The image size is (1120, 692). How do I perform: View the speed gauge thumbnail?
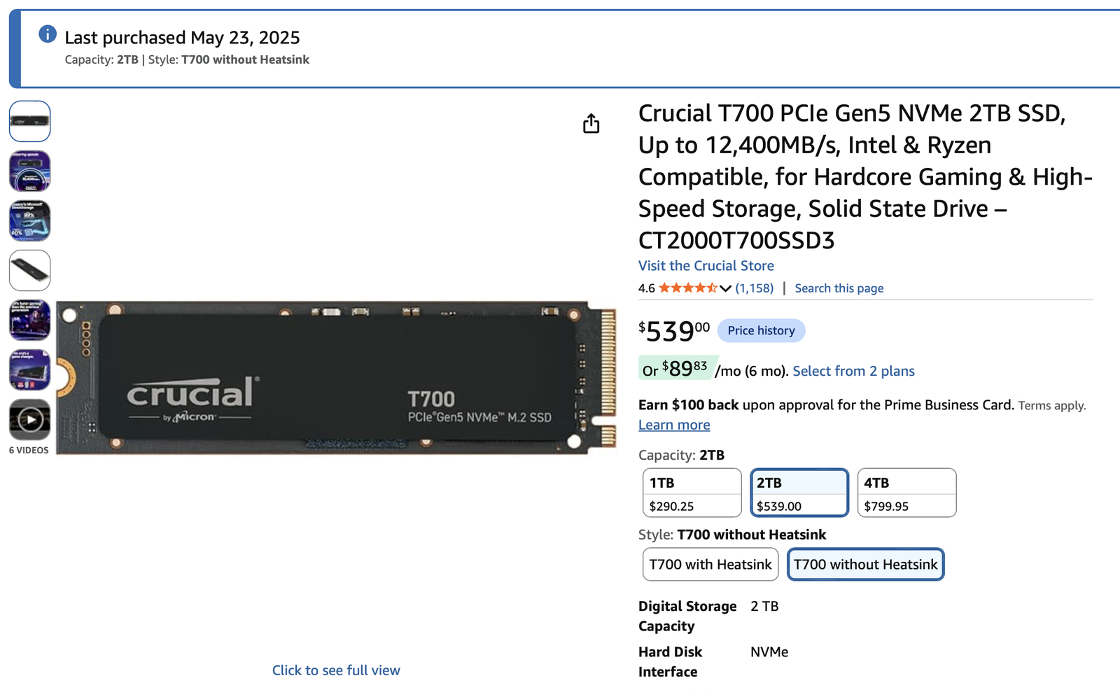[29, 171]
